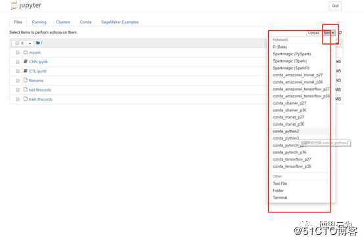Click the root folder breadcrumb icon
The width and height of the screenshot is (364, 242).
click(38, 43)
